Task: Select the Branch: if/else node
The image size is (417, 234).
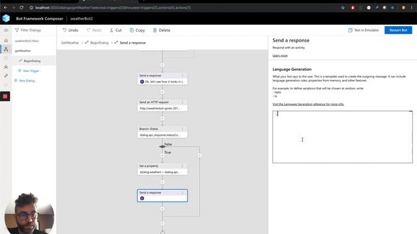Action: (162, 132)
